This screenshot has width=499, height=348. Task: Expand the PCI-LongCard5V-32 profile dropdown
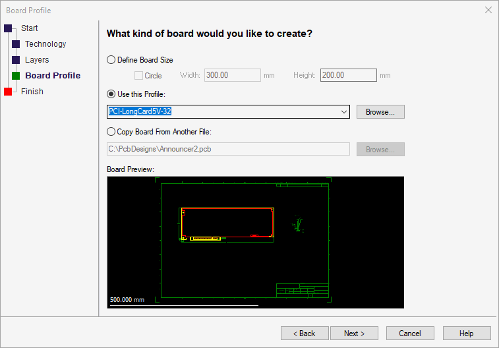coord(344,112)
